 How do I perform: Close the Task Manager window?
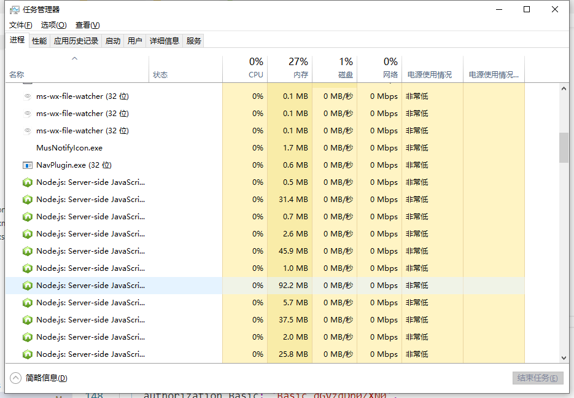(555, 9)
